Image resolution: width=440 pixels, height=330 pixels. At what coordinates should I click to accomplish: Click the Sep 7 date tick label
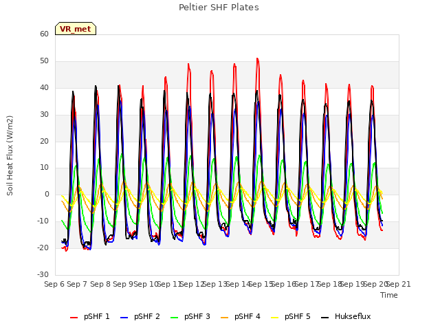coord(77,284)
